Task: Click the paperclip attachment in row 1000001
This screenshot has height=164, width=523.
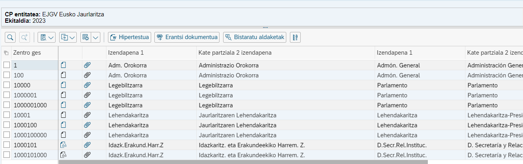Action: (x=88, y=95)
